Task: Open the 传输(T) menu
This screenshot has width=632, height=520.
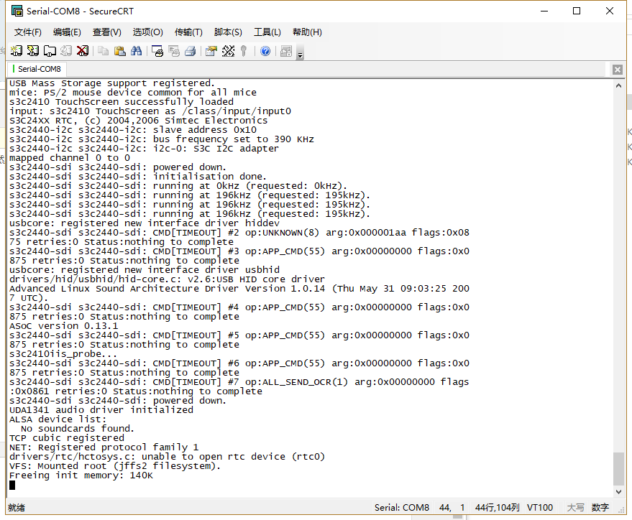Action: 188,32
